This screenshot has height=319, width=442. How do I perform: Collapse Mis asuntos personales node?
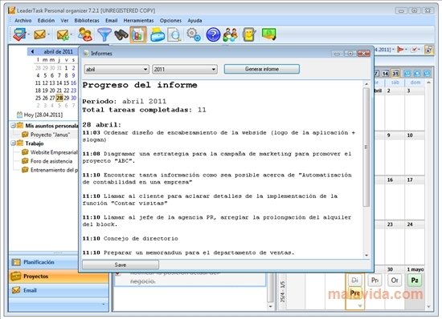click(x=13, y=125)
